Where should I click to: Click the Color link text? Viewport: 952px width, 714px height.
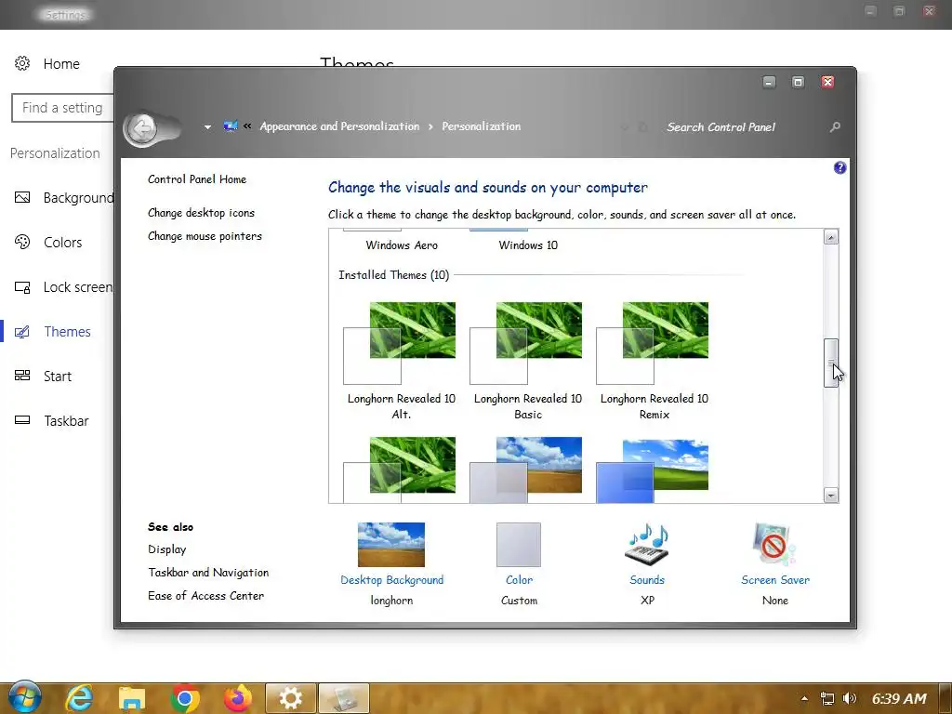click(x=519, y=580)
